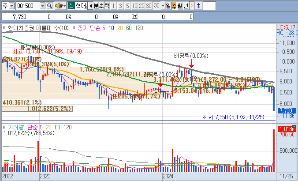Click the > more toolbar arrow

point(192,6)
